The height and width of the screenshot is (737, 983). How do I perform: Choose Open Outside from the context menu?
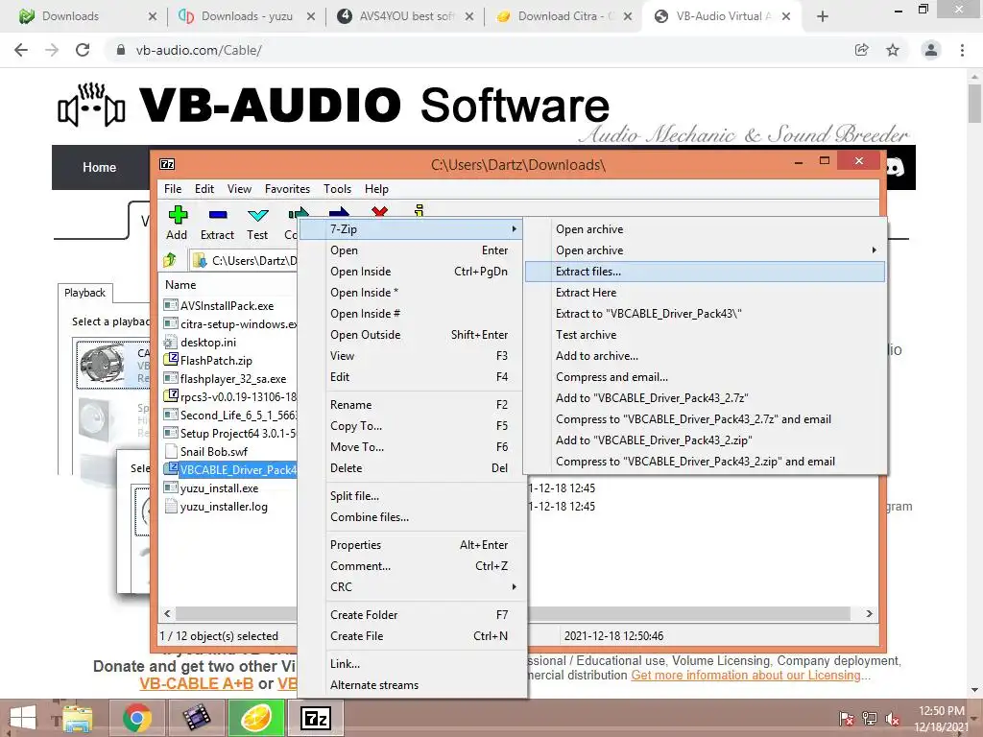411,335
